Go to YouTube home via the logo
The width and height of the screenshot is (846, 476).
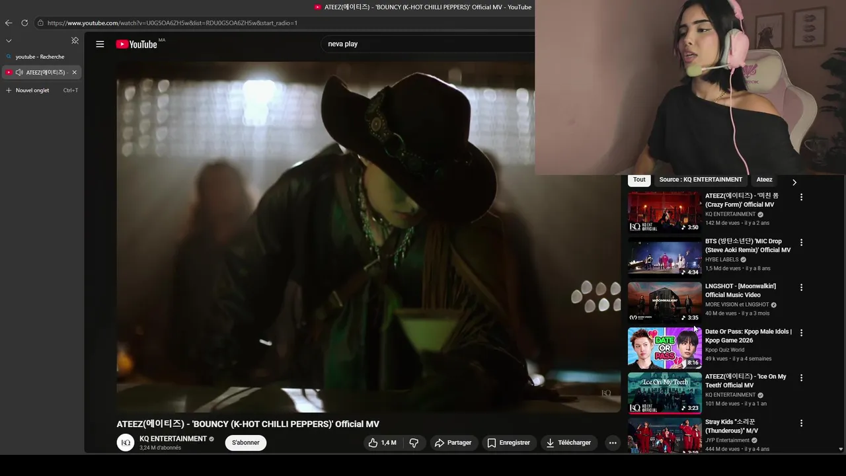tap(136, 44)
